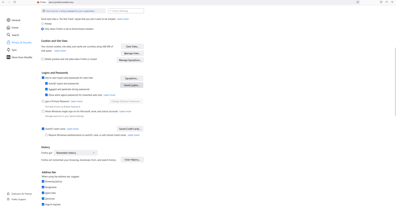The width and height of the screenshot is (396, 206).
Task: Open Learn more about autofill credit cards
Action: pyautogui.click(x=72, y=129)
